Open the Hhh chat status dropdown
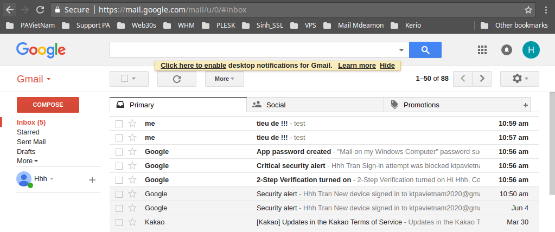This screenshot has height=232, width=555. pos(52,179)
